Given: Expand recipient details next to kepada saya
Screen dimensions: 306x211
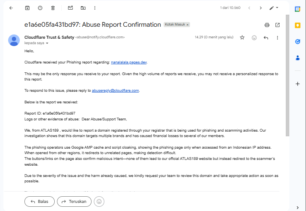Looking at the screenshot, I should tap(47, 43).
